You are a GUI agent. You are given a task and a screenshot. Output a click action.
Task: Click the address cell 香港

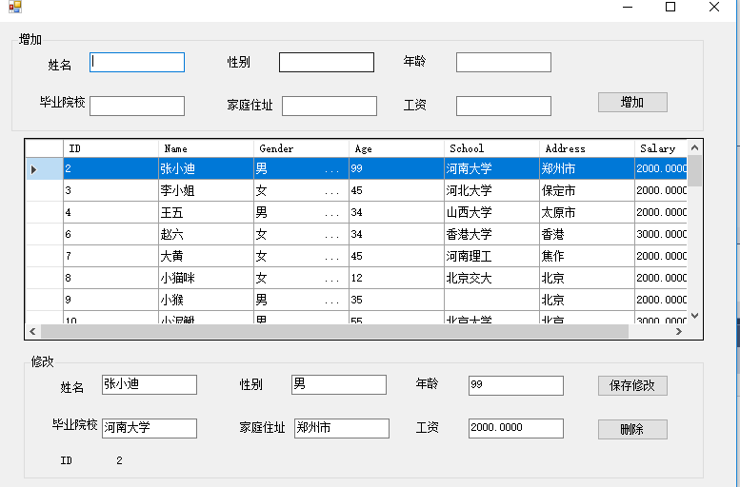[x=588, y=234]
